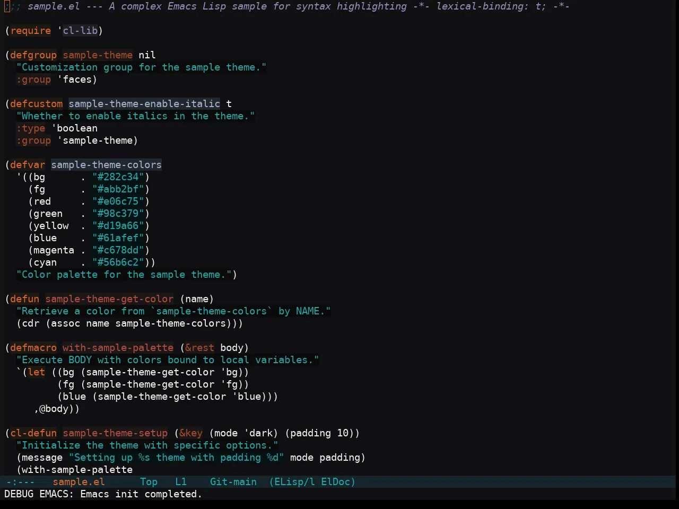Image resolution: width=679 pixels, height=509 pixels.
Task: Click the with-sample-palette macro name after defmacro
Action: click(118, 348)
